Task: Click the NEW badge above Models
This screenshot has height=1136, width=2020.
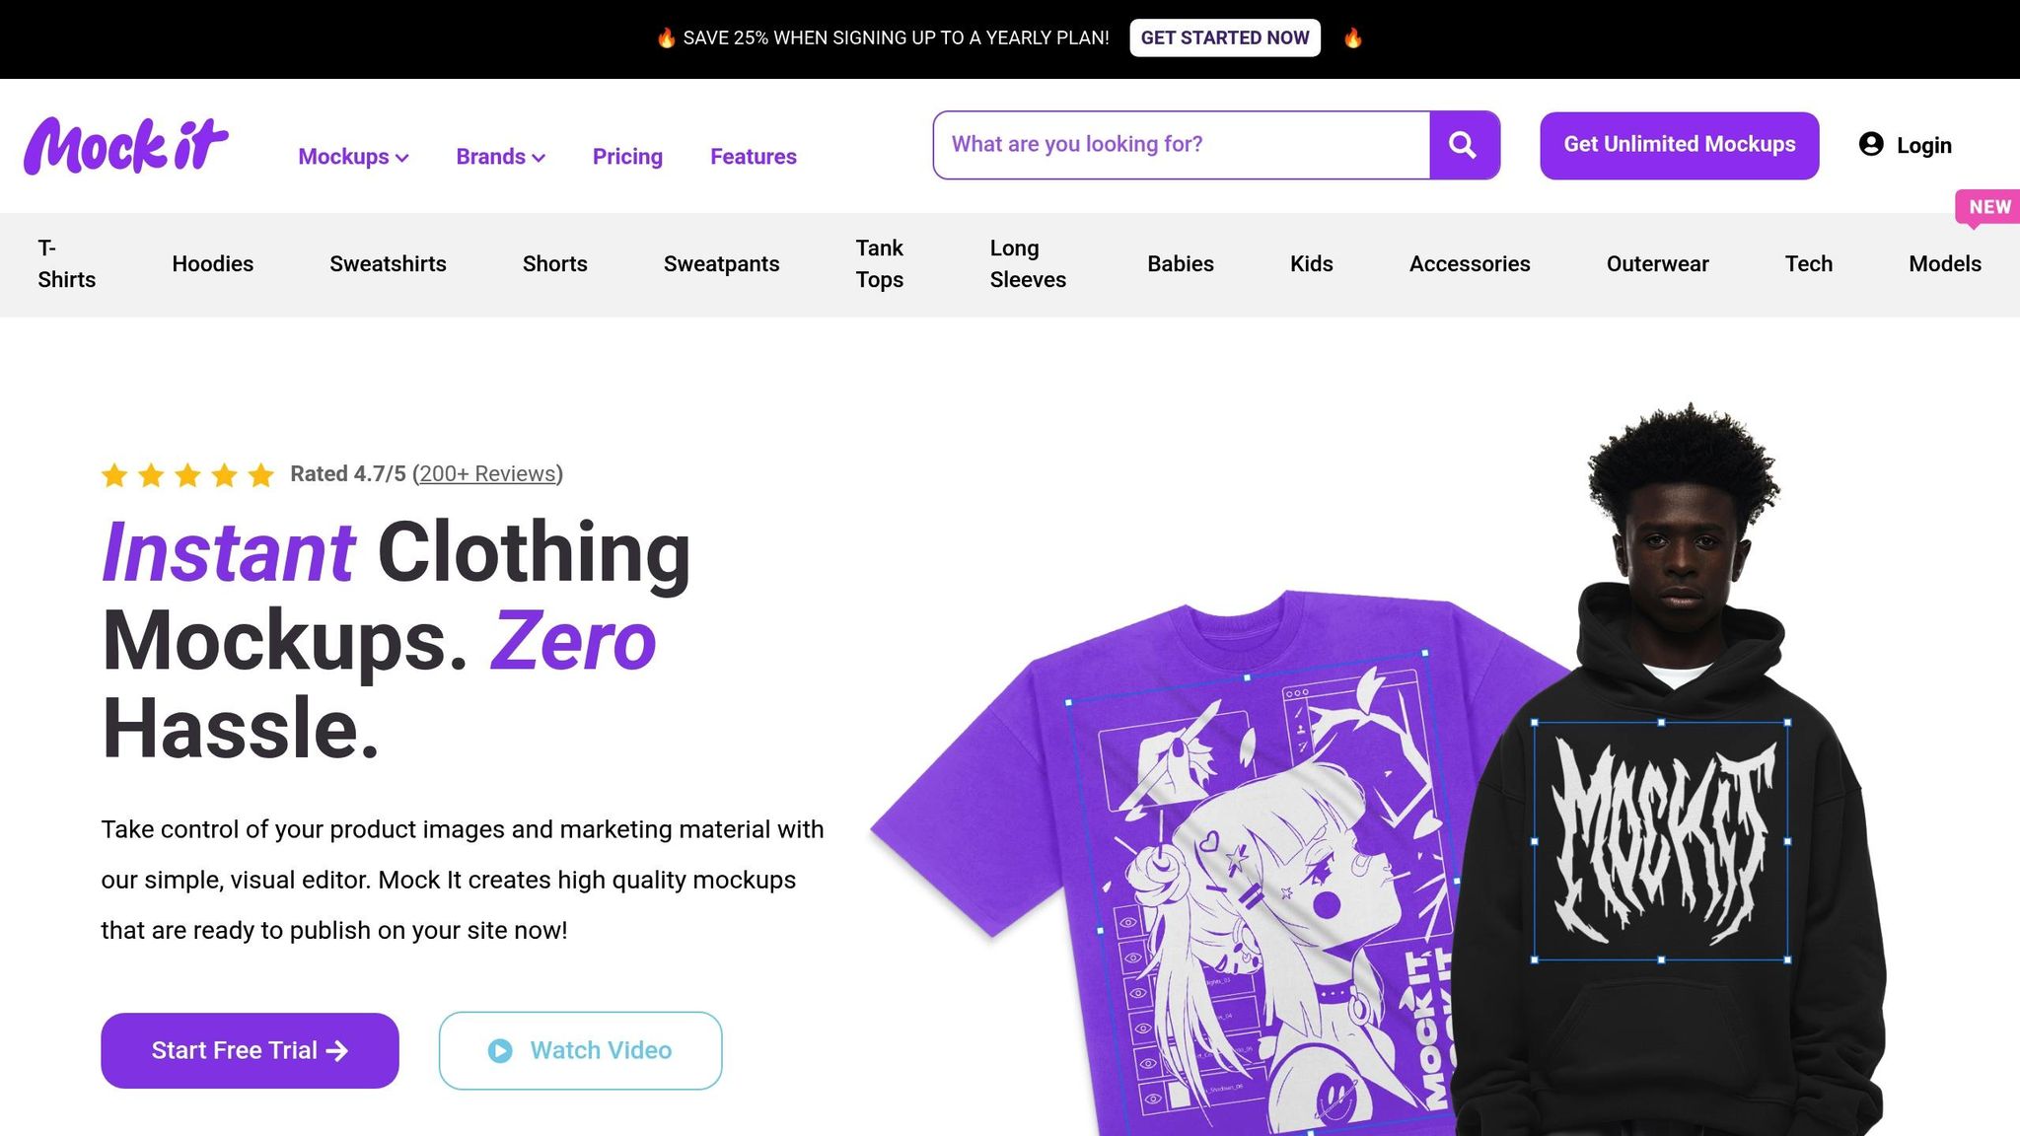Action: (x=1987, y=207)
